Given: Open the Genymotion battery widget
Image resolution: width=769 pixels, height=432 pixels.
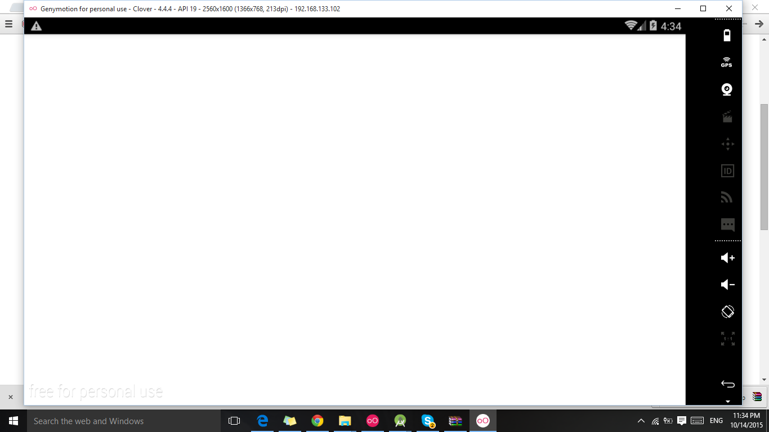Looking at the screenshot, I should (727, 35).
